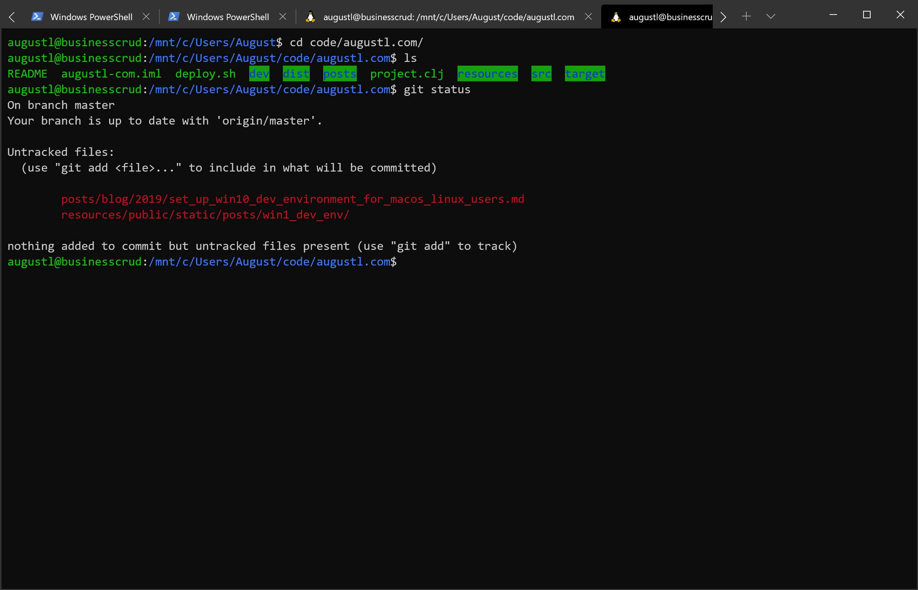
Task: Click the README file name
Action: (27, 73)
